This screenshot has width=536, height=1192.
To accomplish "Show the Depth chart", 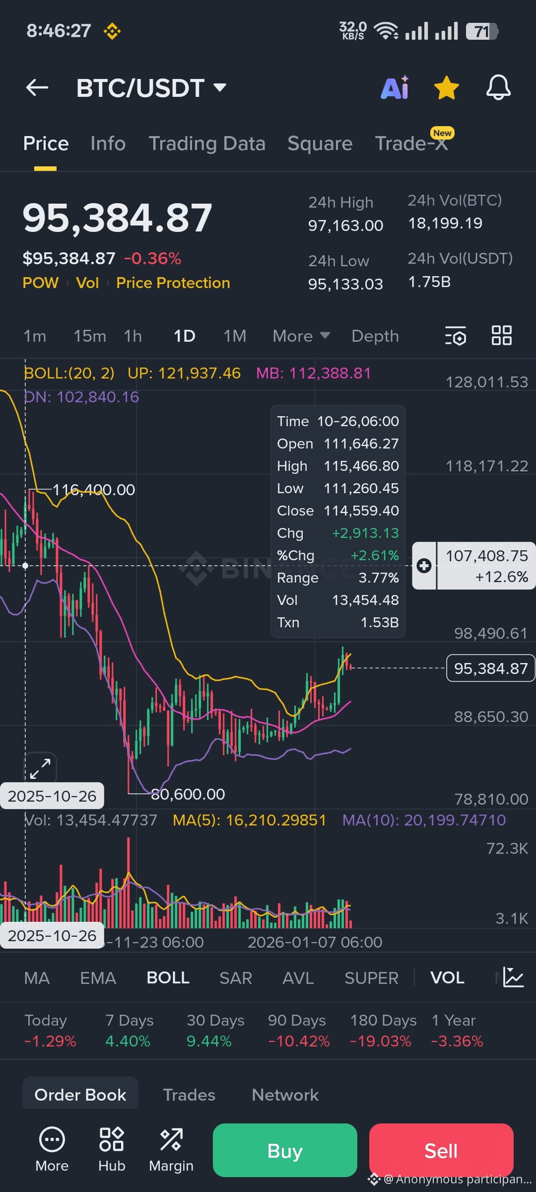I will pyautogui.click(x=375, y=336).
